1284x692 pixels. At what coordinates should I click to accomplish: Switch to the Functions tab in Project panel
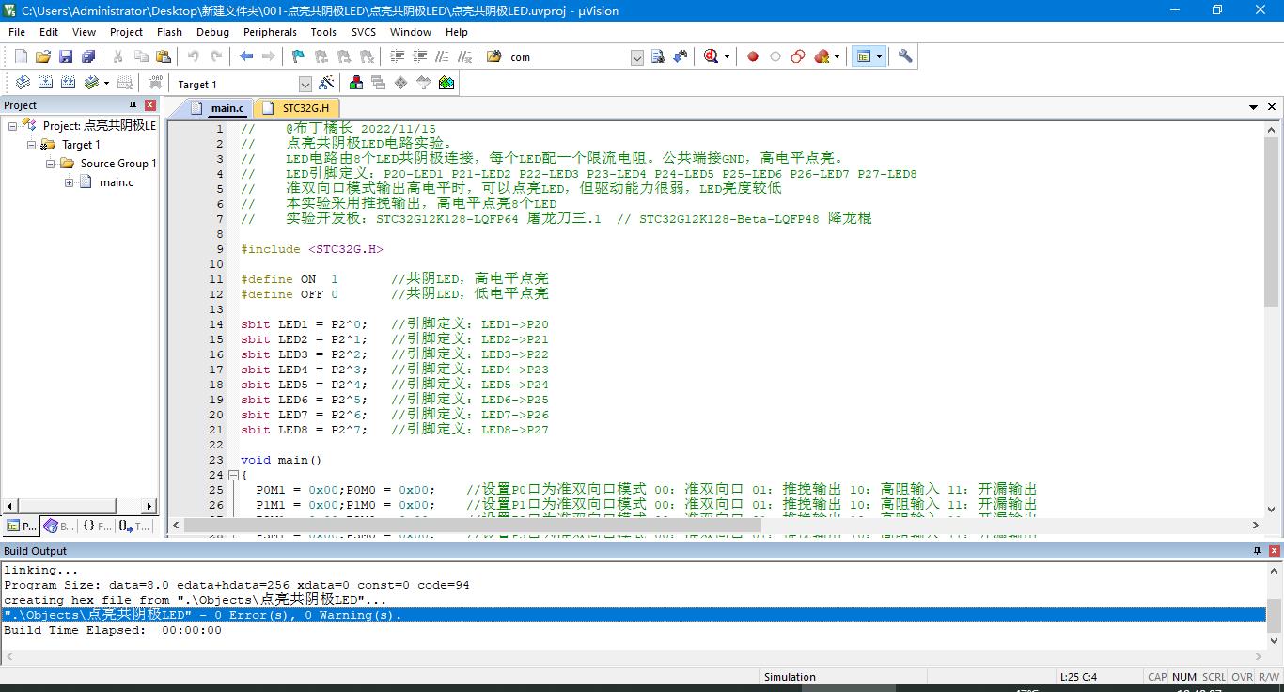click(x=95, y=527)
